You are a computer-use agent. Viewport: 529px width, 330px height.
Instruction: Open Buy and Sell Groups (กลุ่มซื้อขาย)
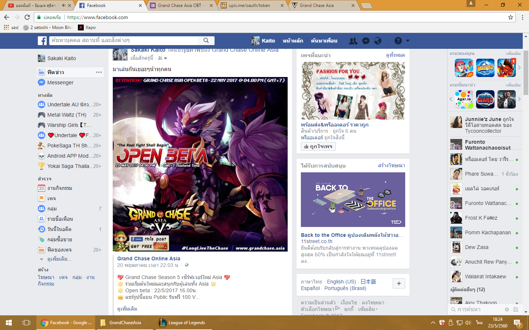pyautogui.click(x=55, y=239)
